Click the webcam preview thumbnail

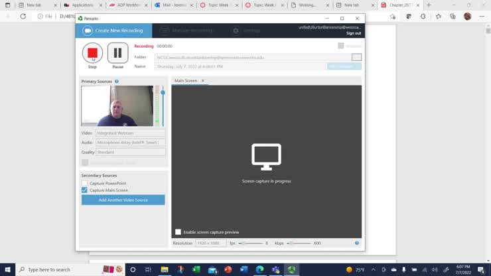click(x=117, y=105)
